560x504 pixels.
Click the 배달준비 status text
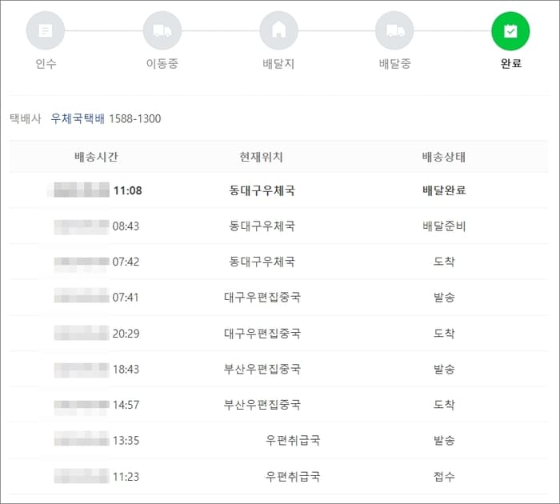click(444, 226)
